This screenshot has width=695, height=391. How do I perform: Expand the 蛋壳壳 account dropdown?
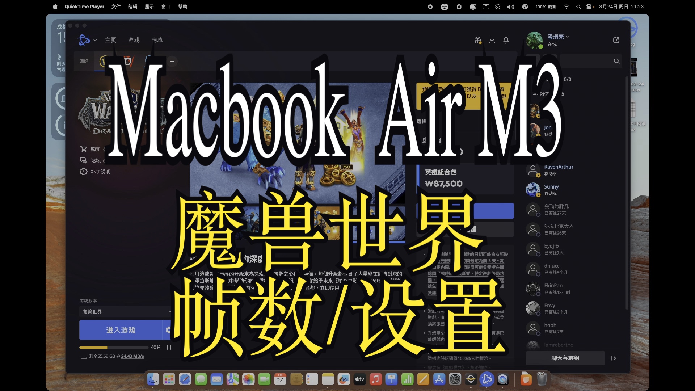click(x=558, y=37)
